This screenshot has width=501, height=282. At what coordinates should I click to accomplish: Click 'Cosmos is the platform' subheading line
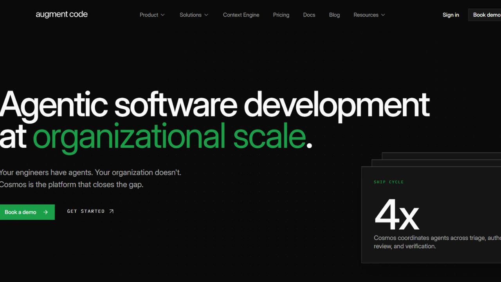[x=72, y=184]
